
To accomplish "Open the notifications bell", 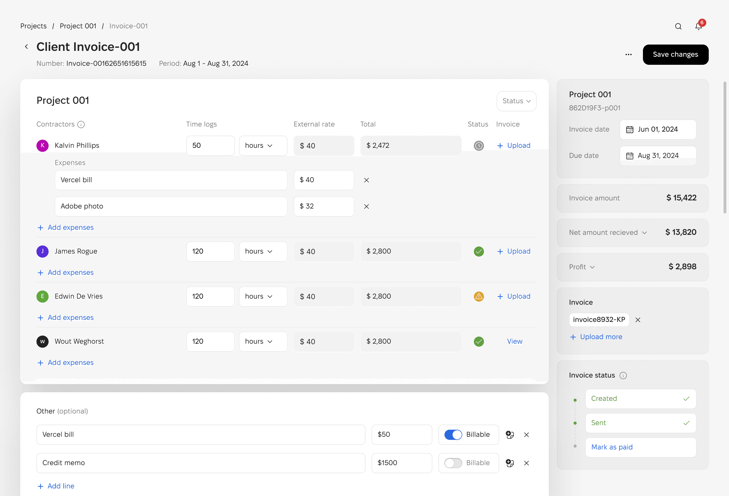I will tap(698, 26).
